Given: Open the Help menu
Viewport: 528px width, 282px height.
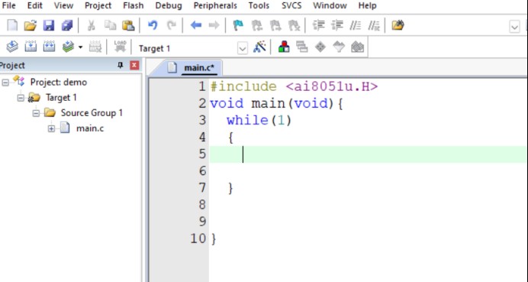Looking at the screenshot, I should (367, 6).
